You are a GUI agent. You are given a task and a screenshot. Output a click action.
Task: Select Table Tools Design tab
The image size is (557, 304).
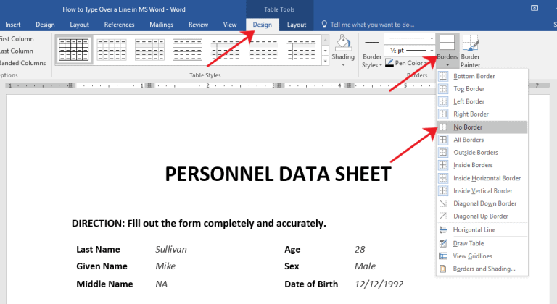pos(262,25)
